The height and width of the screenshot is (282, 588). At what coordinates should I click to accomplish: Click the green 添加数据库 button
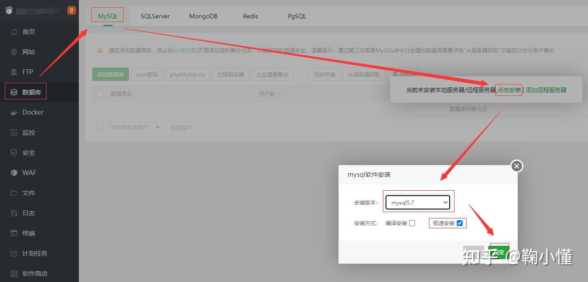point(111,74)
